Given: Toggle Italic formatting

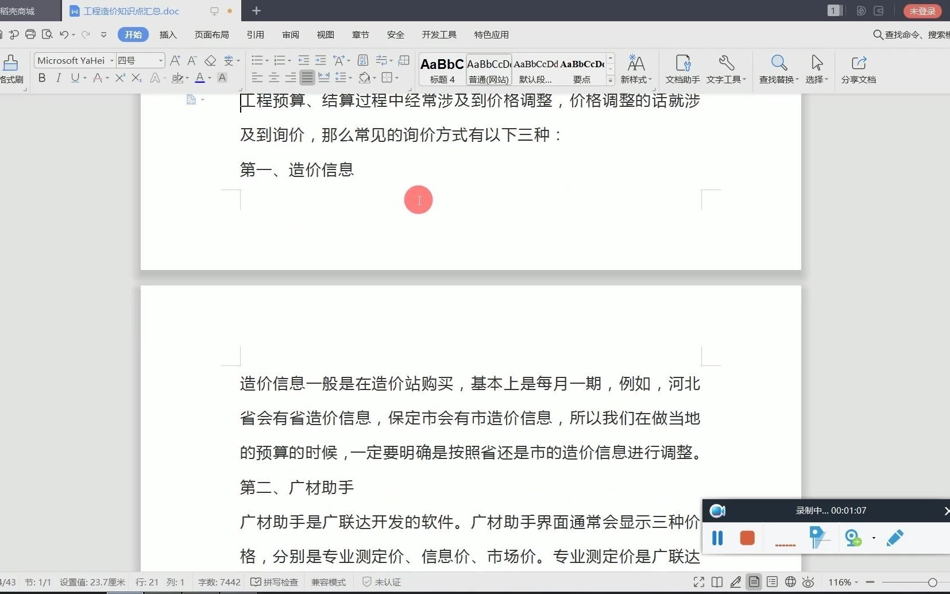Looking at the screenshot, I should click(x=59, y=78).
